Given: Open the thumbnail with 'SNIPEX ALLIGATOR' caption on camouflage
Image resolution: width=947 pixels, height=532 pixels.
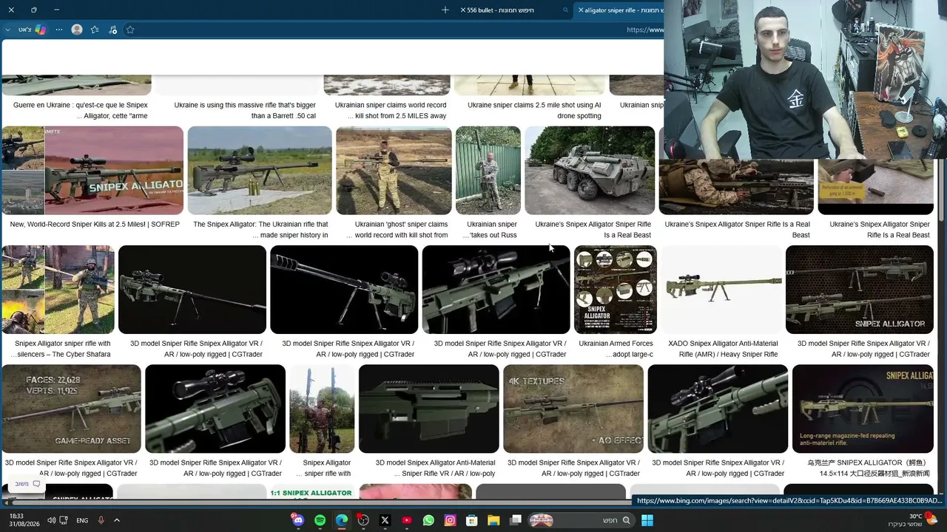Looking at the screenshot, I should coord(860,290).
